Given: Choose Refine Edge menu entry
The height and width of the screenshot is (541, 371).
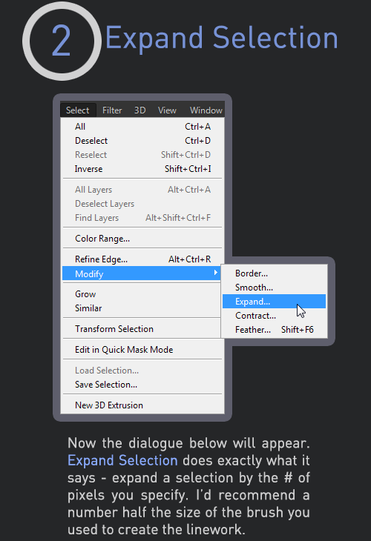Looking at the screenshot, I should coord(142,259).
